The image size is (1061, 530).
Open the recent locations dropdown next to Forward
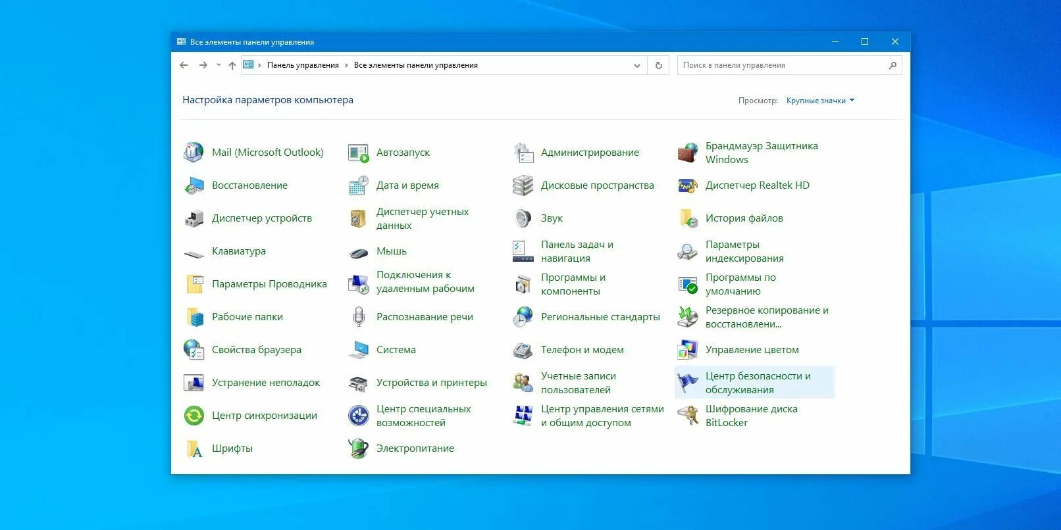pyautogui.click(x=219, y=65)
